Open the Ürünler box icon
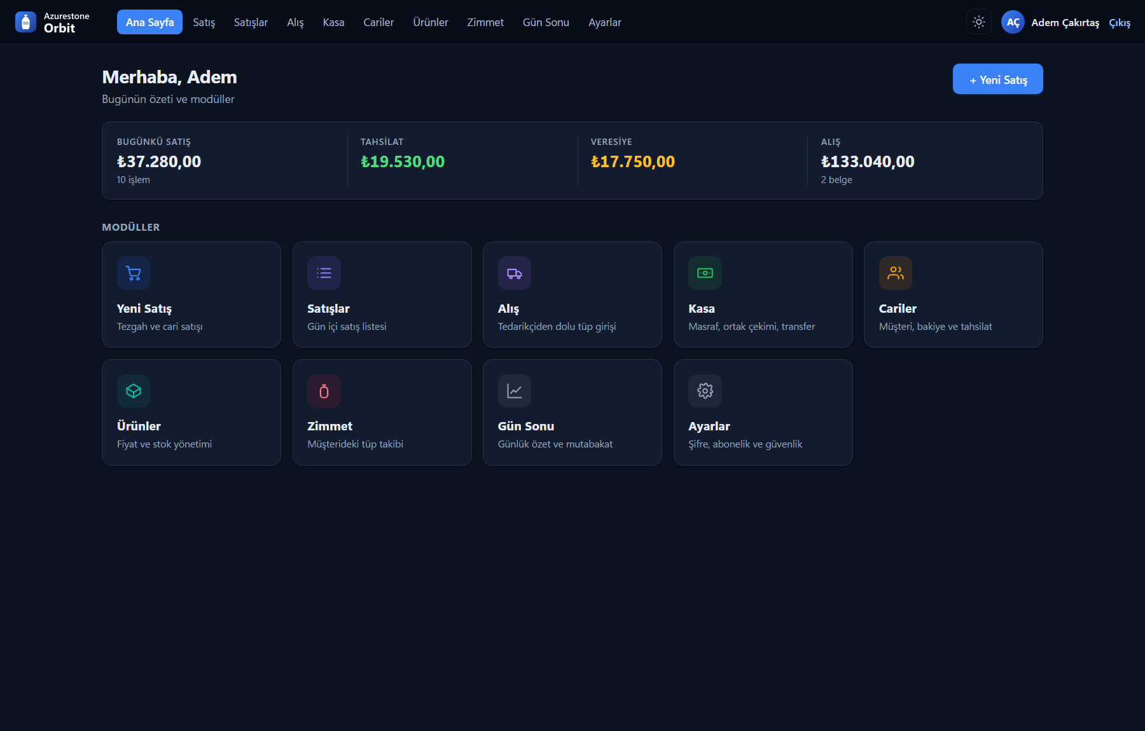This screenshot has width=1145, height=731. 134,391
